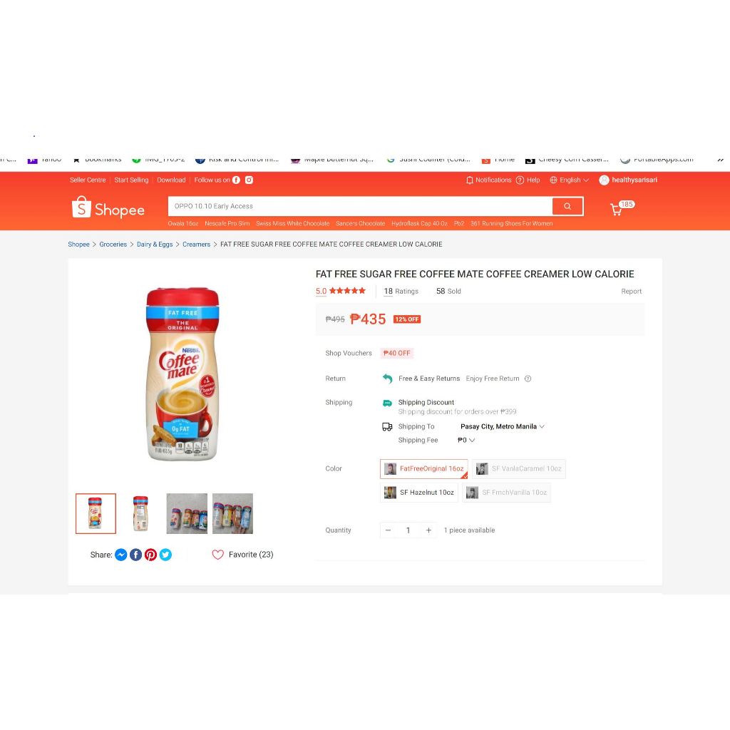This screenshot has width=730, height=730.
Task: Open the shopping cart icon
Action: pyautogui.click(x=617, y=210)
